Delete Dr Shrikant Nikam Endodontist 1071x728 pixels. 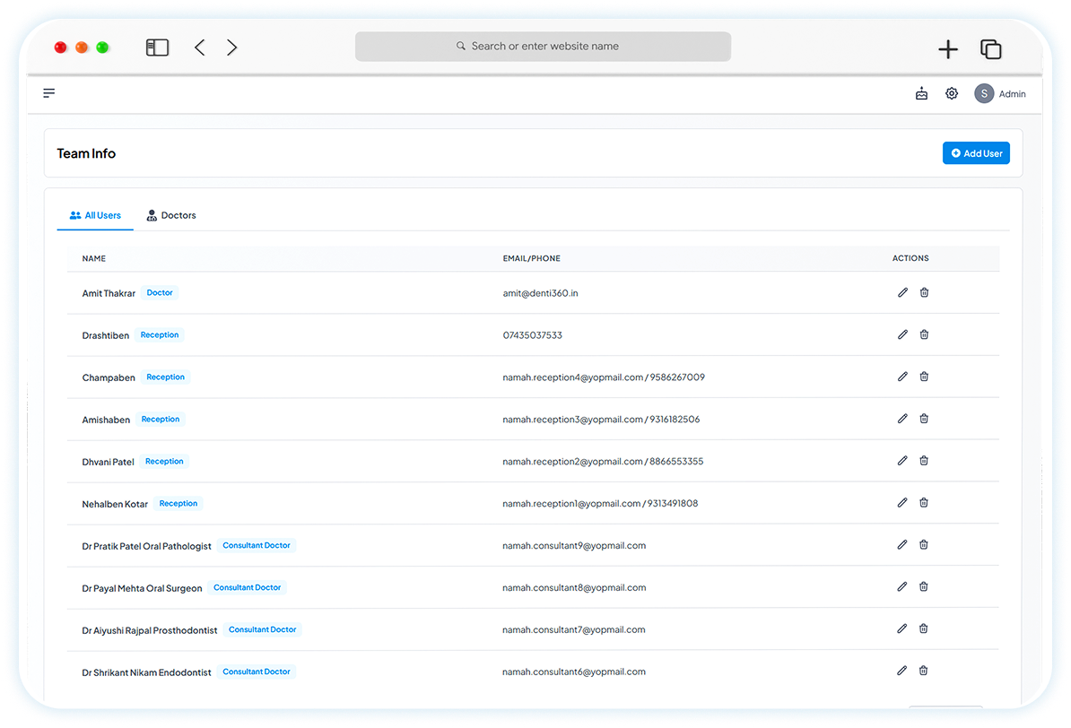point(924,671)
